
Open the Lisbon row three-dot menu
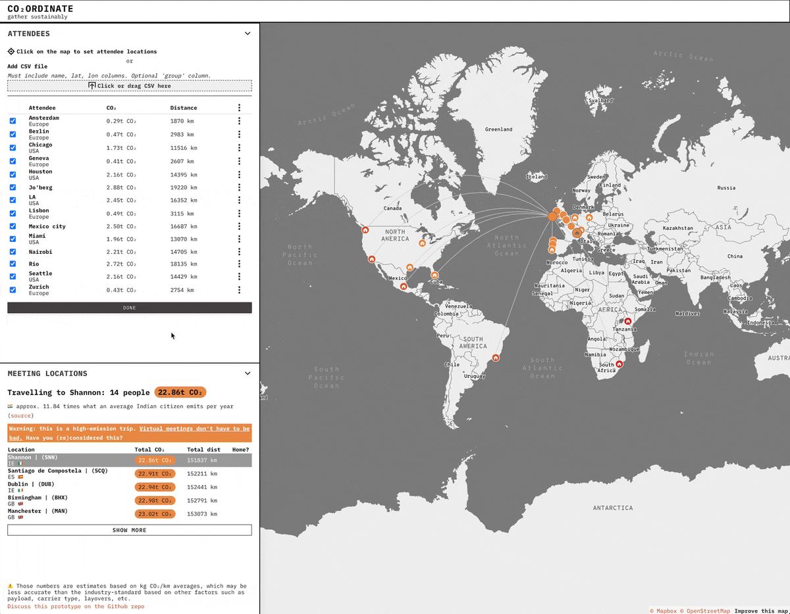[x=239, y=214]
